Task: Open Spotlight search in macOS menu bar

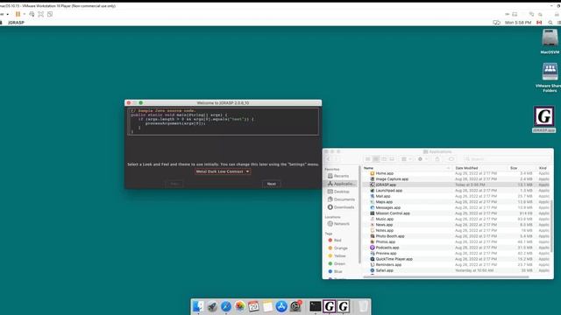Action: click(550, 23)
